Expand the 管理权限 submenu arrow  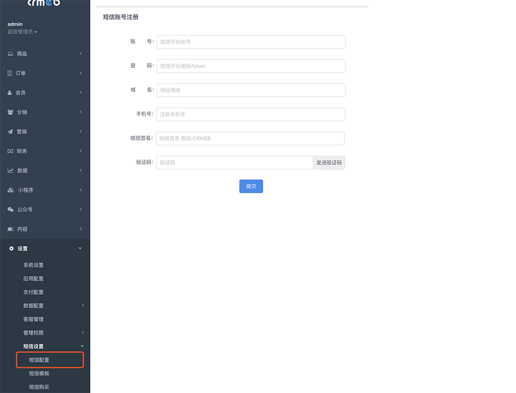83,332
